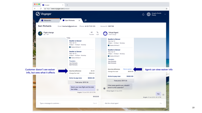Click the Today date marker
This screenshot has width=202, height=113.
point(68,38)
